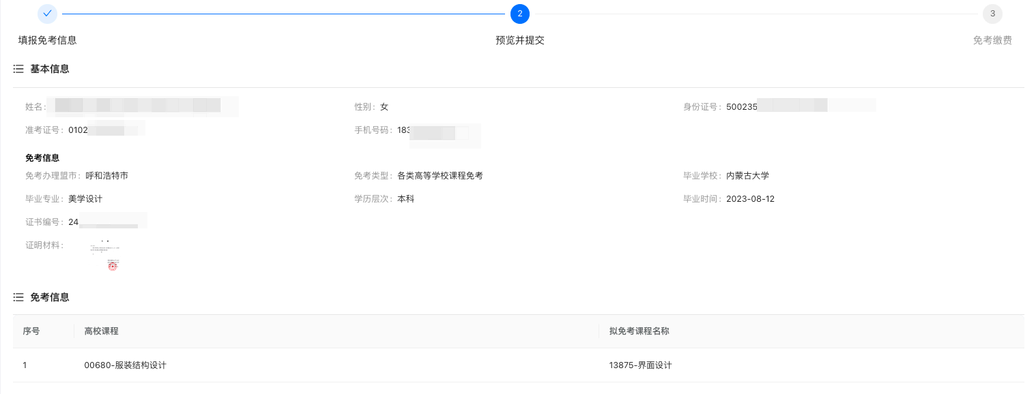Jump to the 免考缴费 step label

[x=992, y=40]
